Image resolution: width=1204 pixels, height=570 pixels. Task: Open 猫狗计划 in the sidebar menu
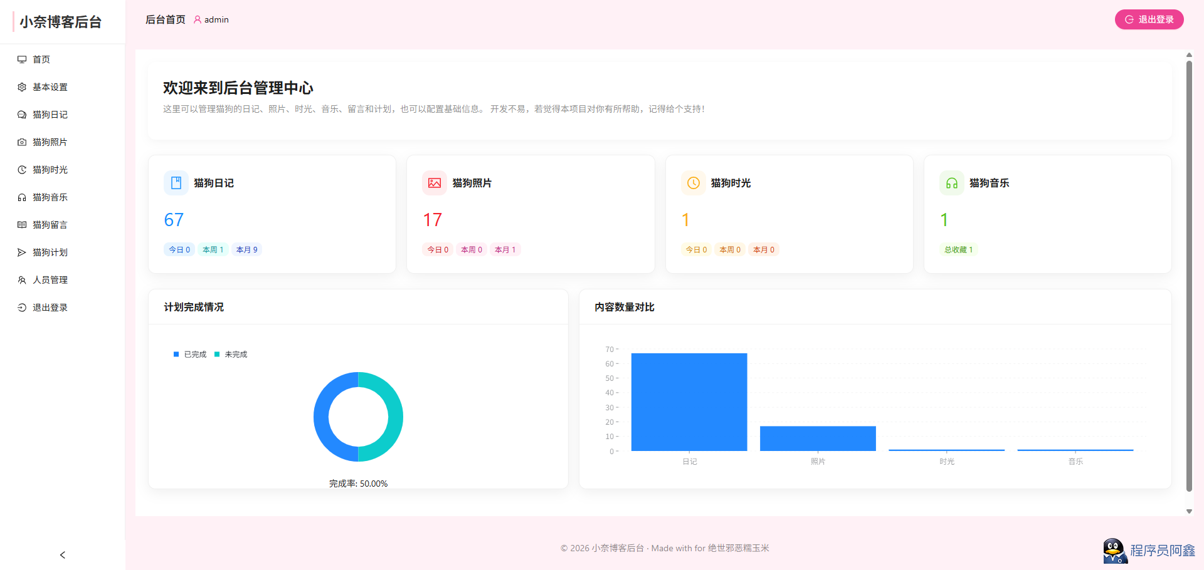[50, 252]
